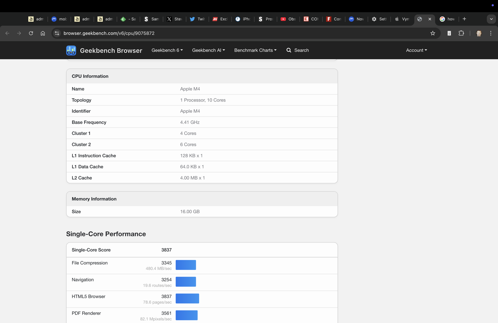Open the Account dropdown menu
This screenshot has height=323, width=498.
pyautogui.click(x=416, y=50)
